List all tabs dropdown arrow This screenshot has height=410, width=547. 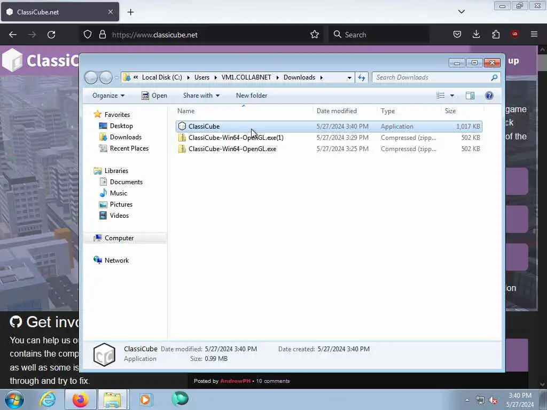461,12
